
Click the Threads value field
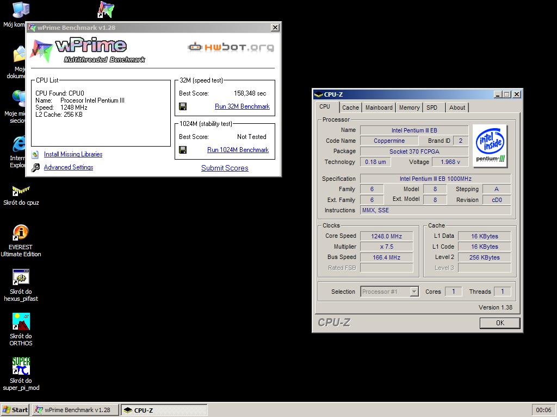click(x=502, y=292)
